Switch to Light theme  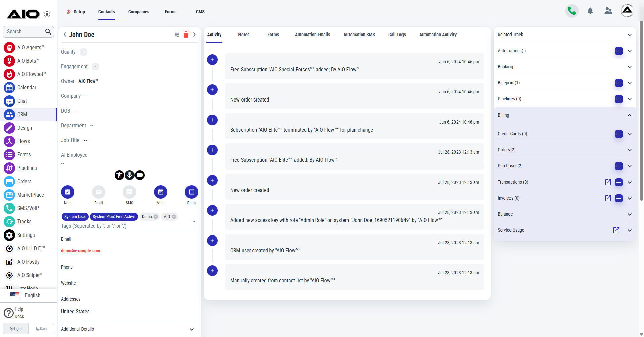click(16, 329)
